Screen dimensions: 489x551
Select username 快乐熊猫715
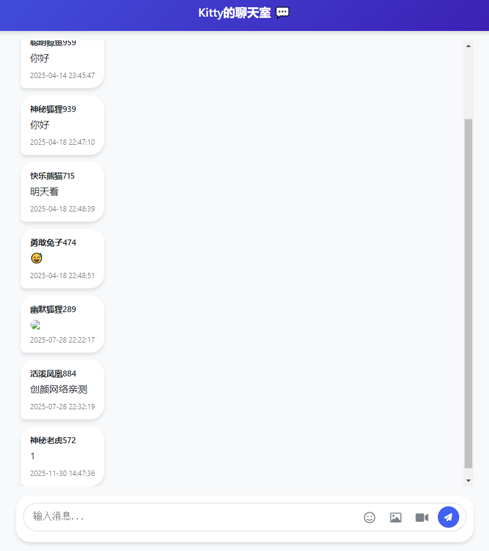tap(52, 176)
